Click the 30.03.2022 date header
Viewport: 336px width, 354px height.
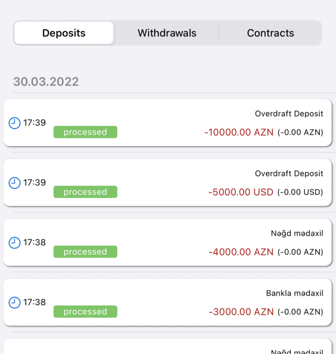pyautogui.click(x=46, y=81)
